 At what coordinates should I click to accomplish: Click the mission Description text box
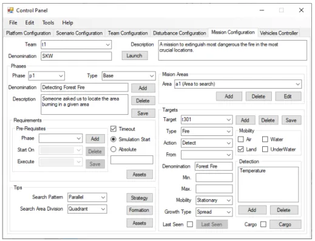pos(232,50)
